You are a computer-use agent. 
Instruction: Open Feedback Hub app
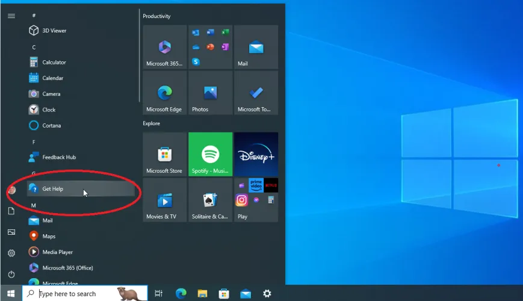click(x=58, y=158)
